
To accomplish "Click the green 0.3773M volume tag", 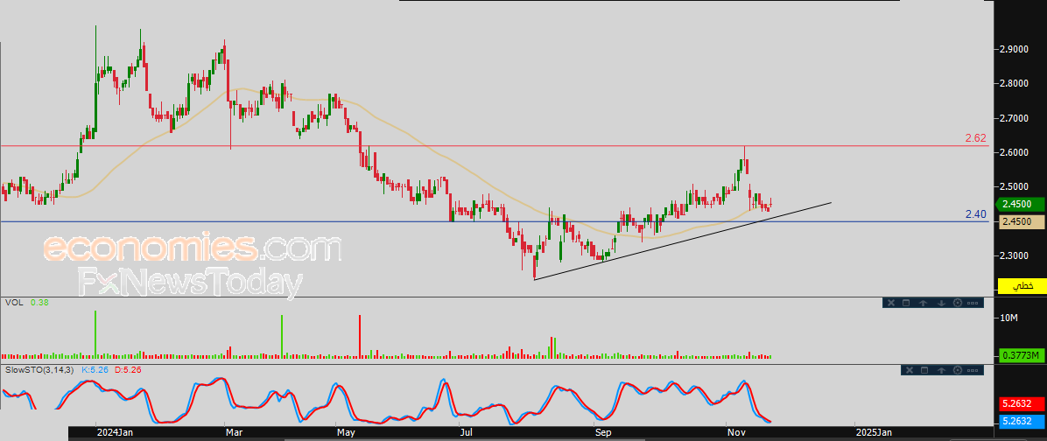I will [1022, 355].
